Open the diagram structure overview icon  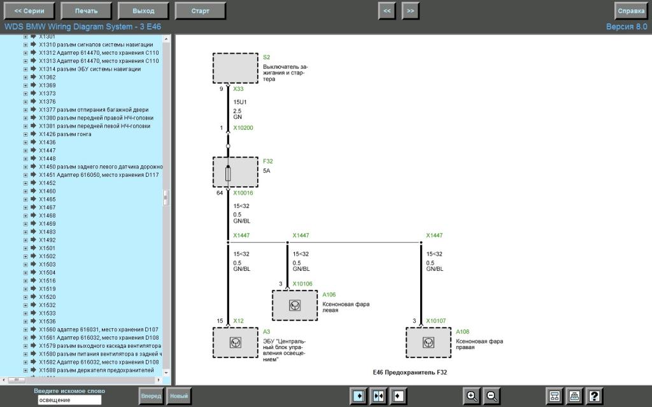tap(555, 396)
